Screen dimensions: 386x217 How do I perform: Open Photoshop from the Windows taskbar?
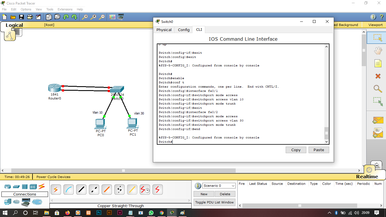pos(99,213)
